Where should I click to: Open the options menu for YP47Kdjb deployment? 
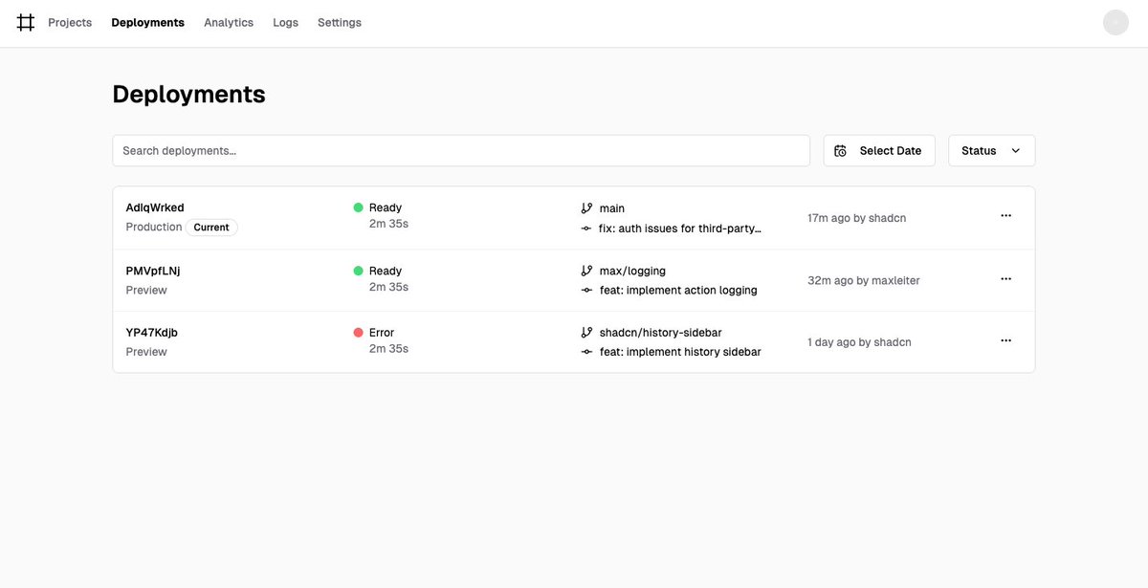(1005, 339)
